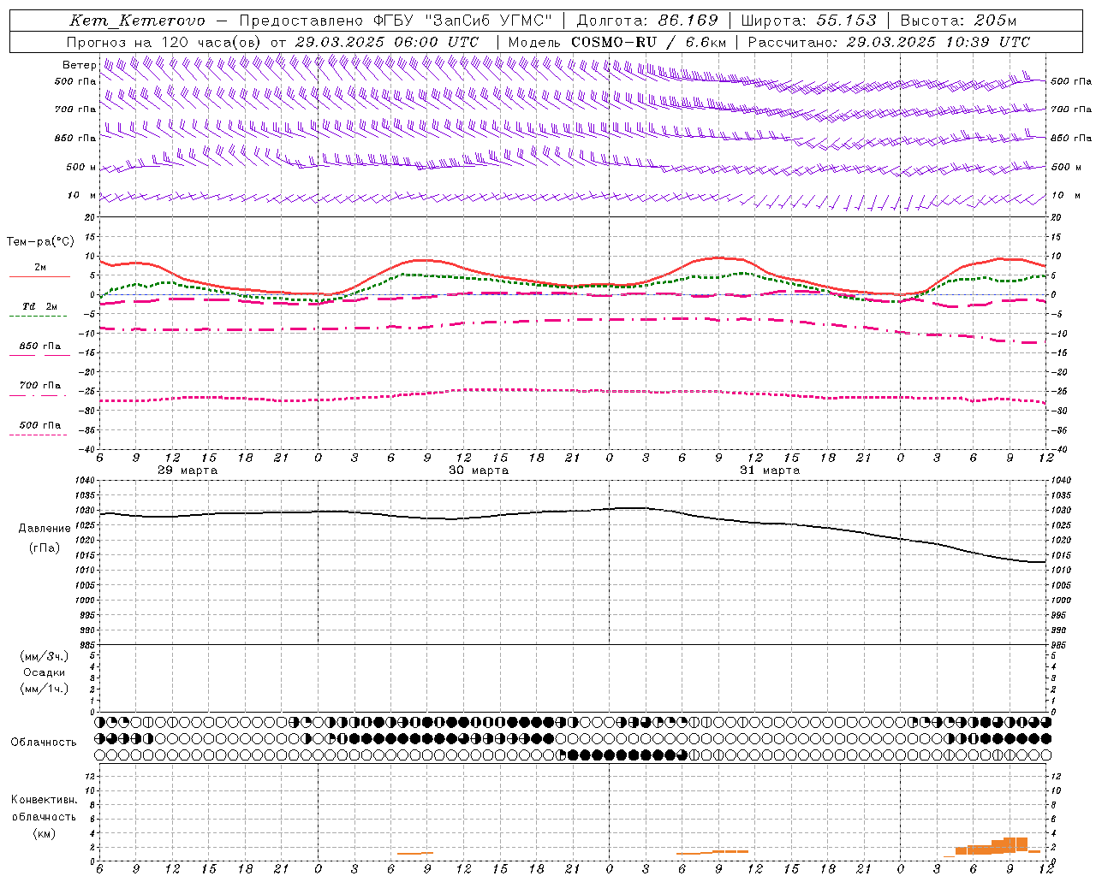Click the solid red line sample under 2м
This screenshot has width=1096, height=876.
click(39, 277)
